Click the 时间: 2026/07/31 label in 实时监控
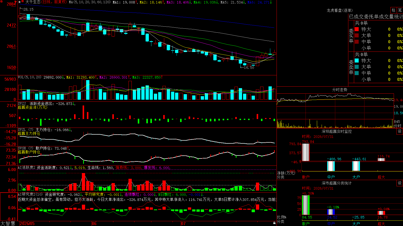Viewport: 403px width, 226px height. (x=318, y=137)
